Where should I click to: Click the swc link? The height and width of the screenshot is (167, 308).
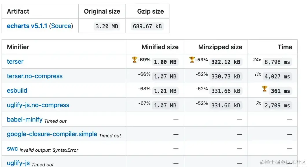(x=12, y=149)
